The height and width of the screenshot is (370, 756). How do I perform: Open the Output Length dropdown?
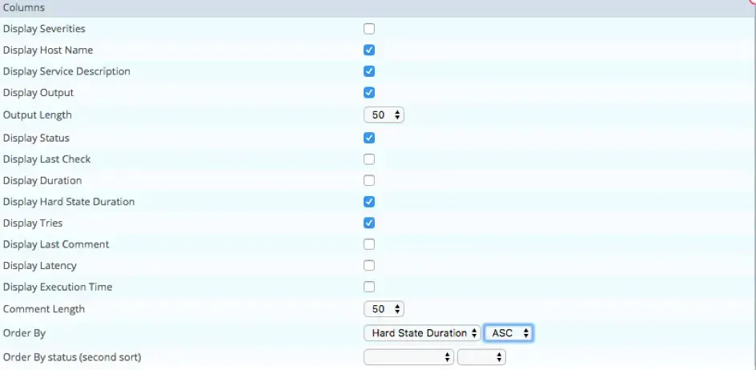384,115
